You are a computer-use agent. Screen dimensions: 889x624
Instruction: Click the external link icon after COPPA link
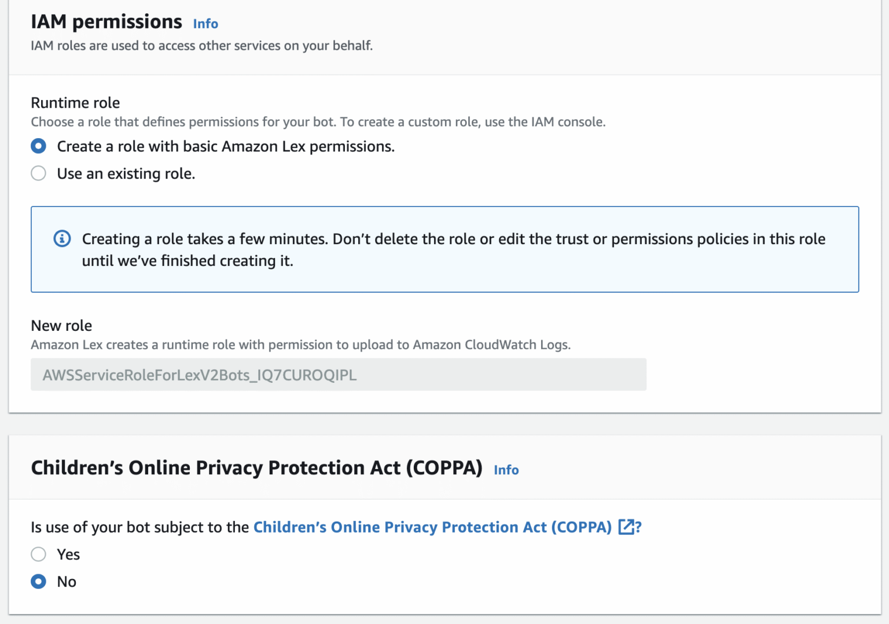pos(626,527)
